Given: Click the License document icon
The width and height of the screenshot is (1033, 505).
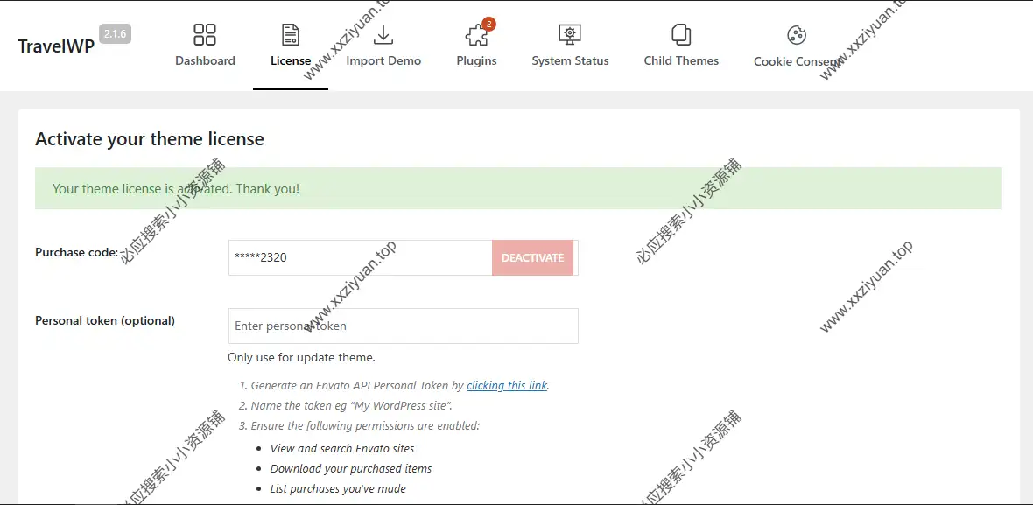Looking at the screenshot, I should [291, 34].
